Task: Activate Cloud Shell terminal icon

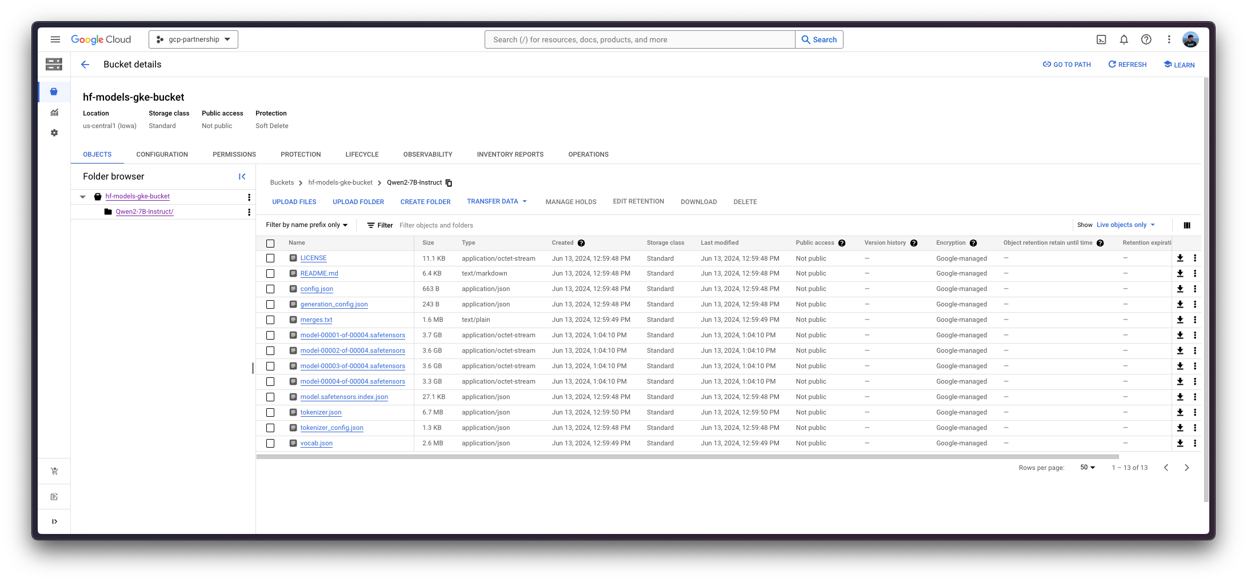Action: click(1101, 39)
